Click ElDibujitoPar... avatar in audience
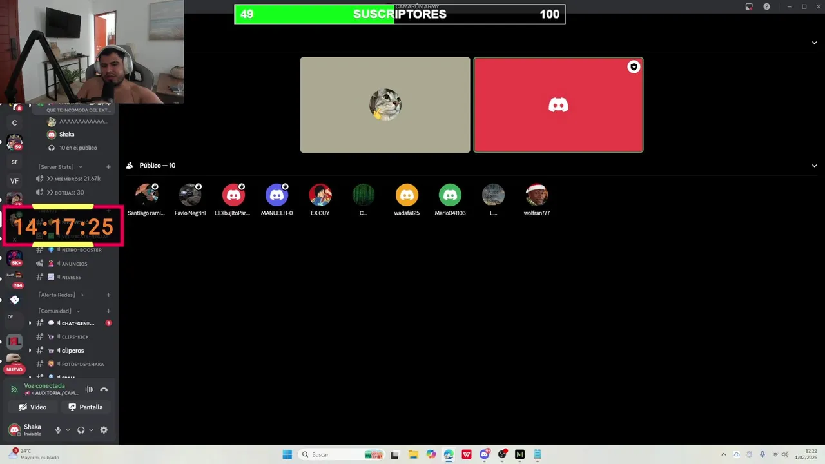The image size is (825, 464). 233,195
